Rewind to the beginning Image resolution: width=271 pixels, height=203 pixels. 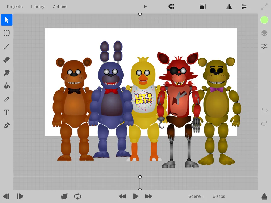122,196
